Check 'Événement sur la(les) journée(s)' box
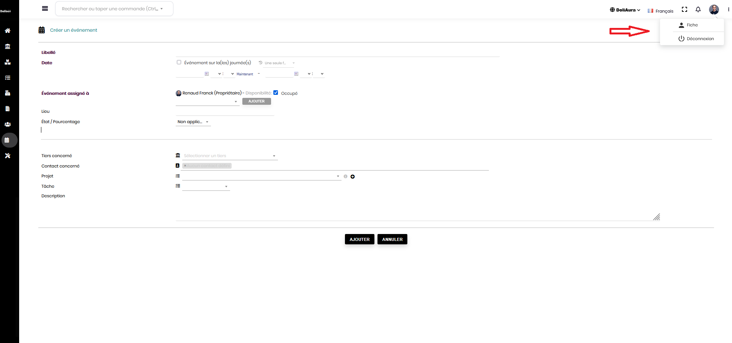This screenshot has height=343, width=732. [x=179, y=62]
